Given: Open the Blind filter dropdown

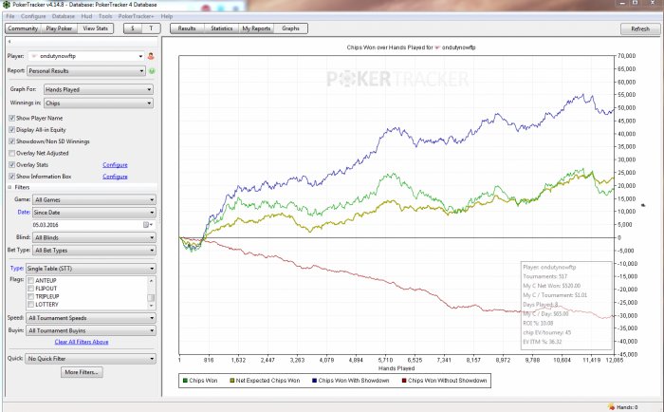Looking at the screenshot, I should [95, 237].
